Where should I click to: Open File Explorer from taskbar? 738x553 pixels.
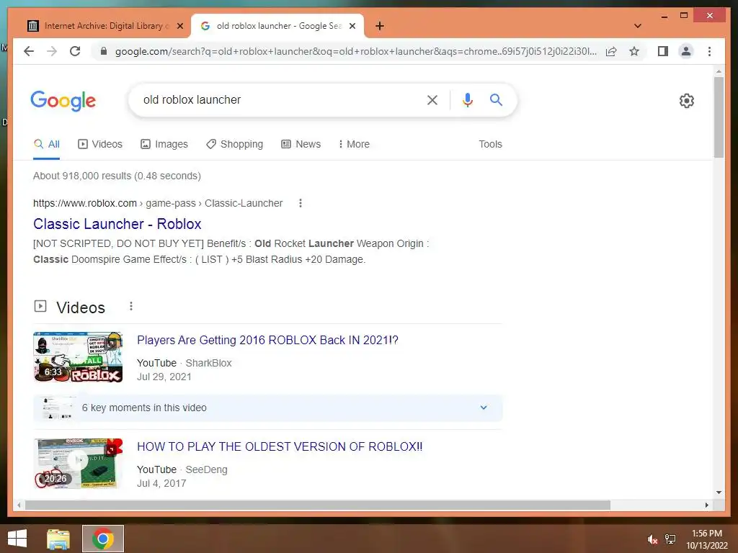tap(58, 539)
